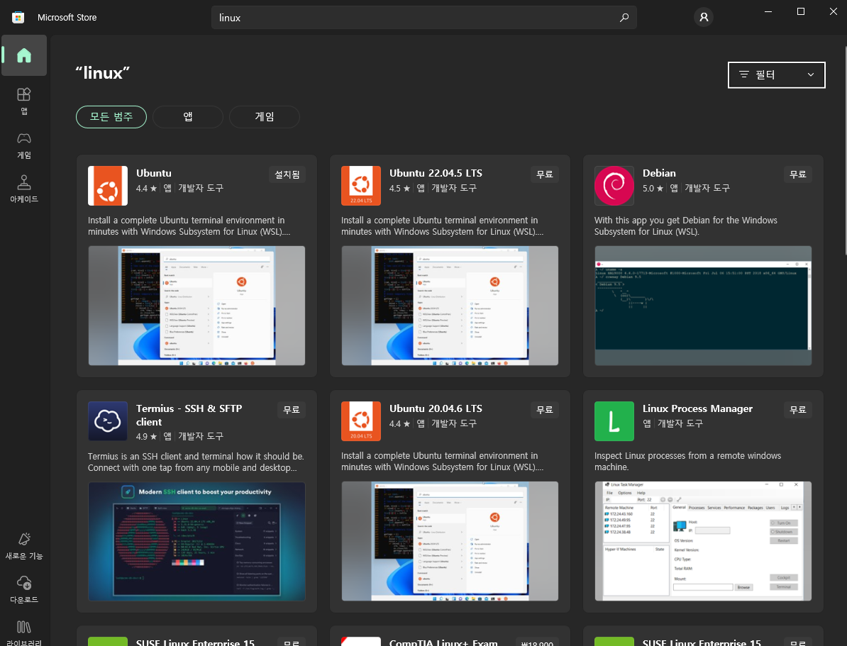Image resolution: width=847 pixels, height=646 pixels.
Task: Open 라이브러리 in sidebar
Action: 24,633
